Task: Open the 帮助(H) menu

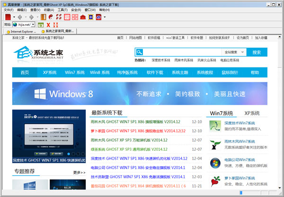Action: 104,10
